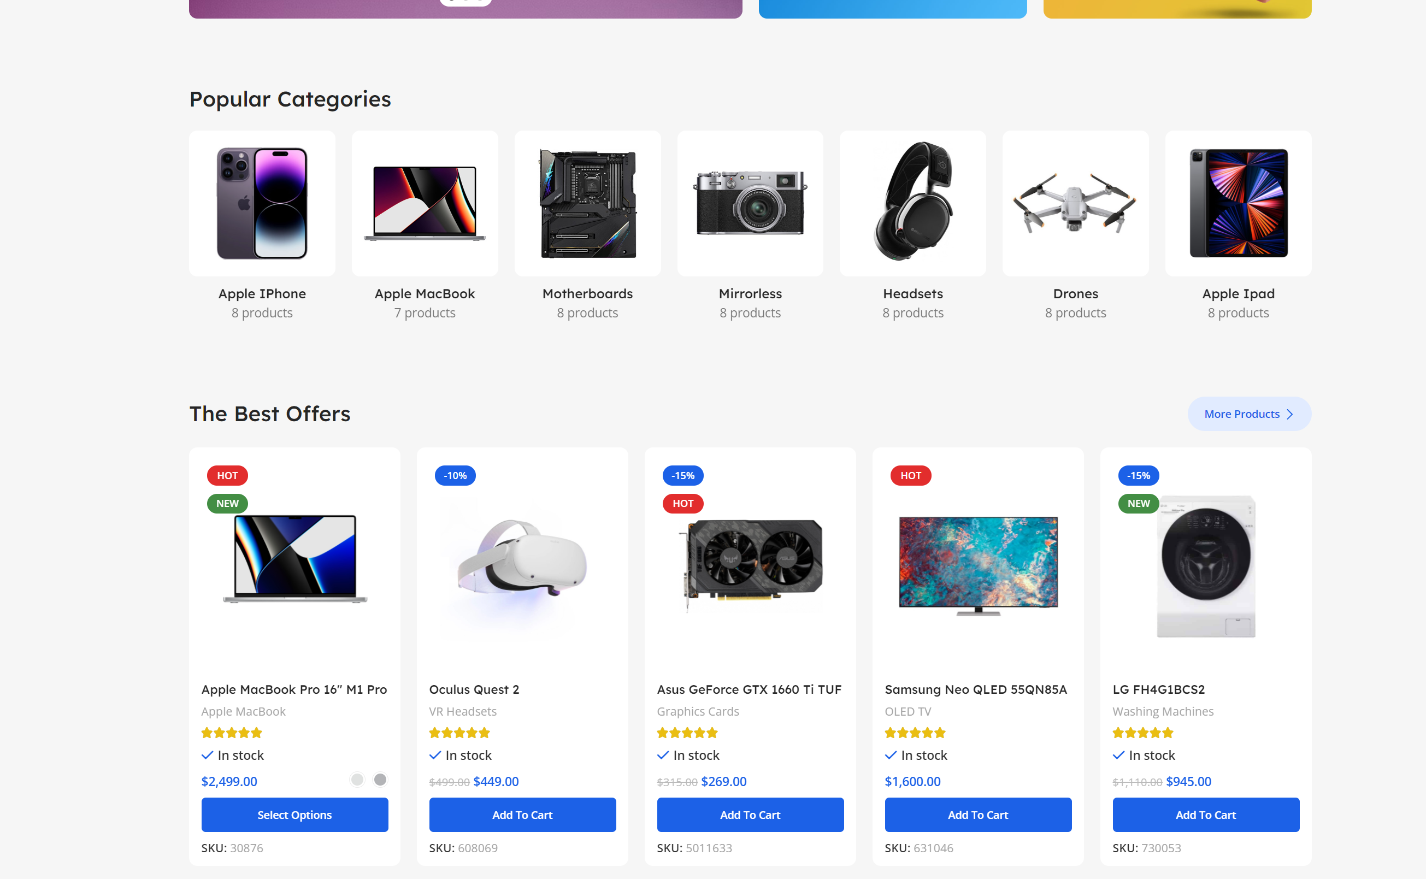Add LG FH4G1BCS2 washer to cart
1426x879 pixels.
[x=1206, y=815]
